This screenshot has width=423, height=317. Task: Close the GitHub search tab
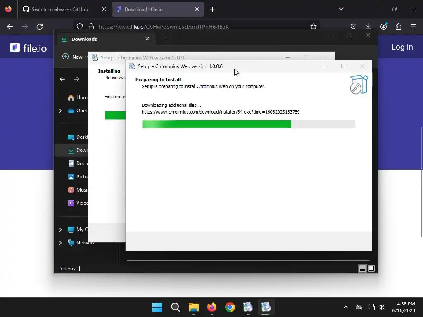104,9
